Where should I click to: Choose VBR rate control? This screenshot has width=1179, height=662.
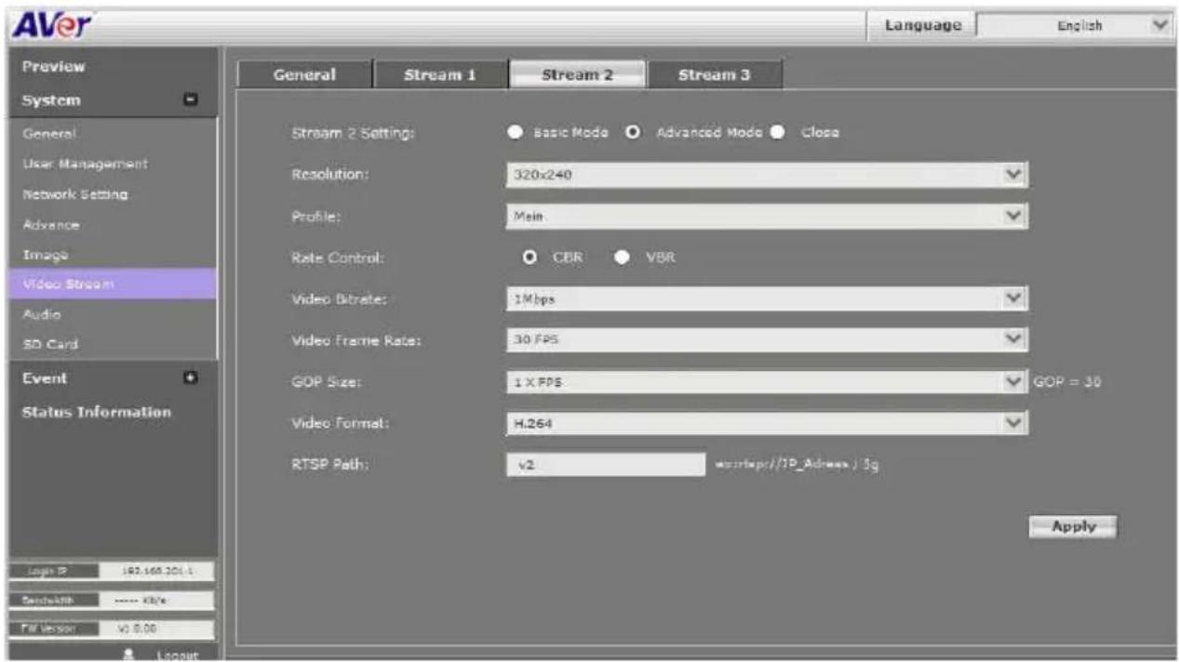(x=622, y=258)
